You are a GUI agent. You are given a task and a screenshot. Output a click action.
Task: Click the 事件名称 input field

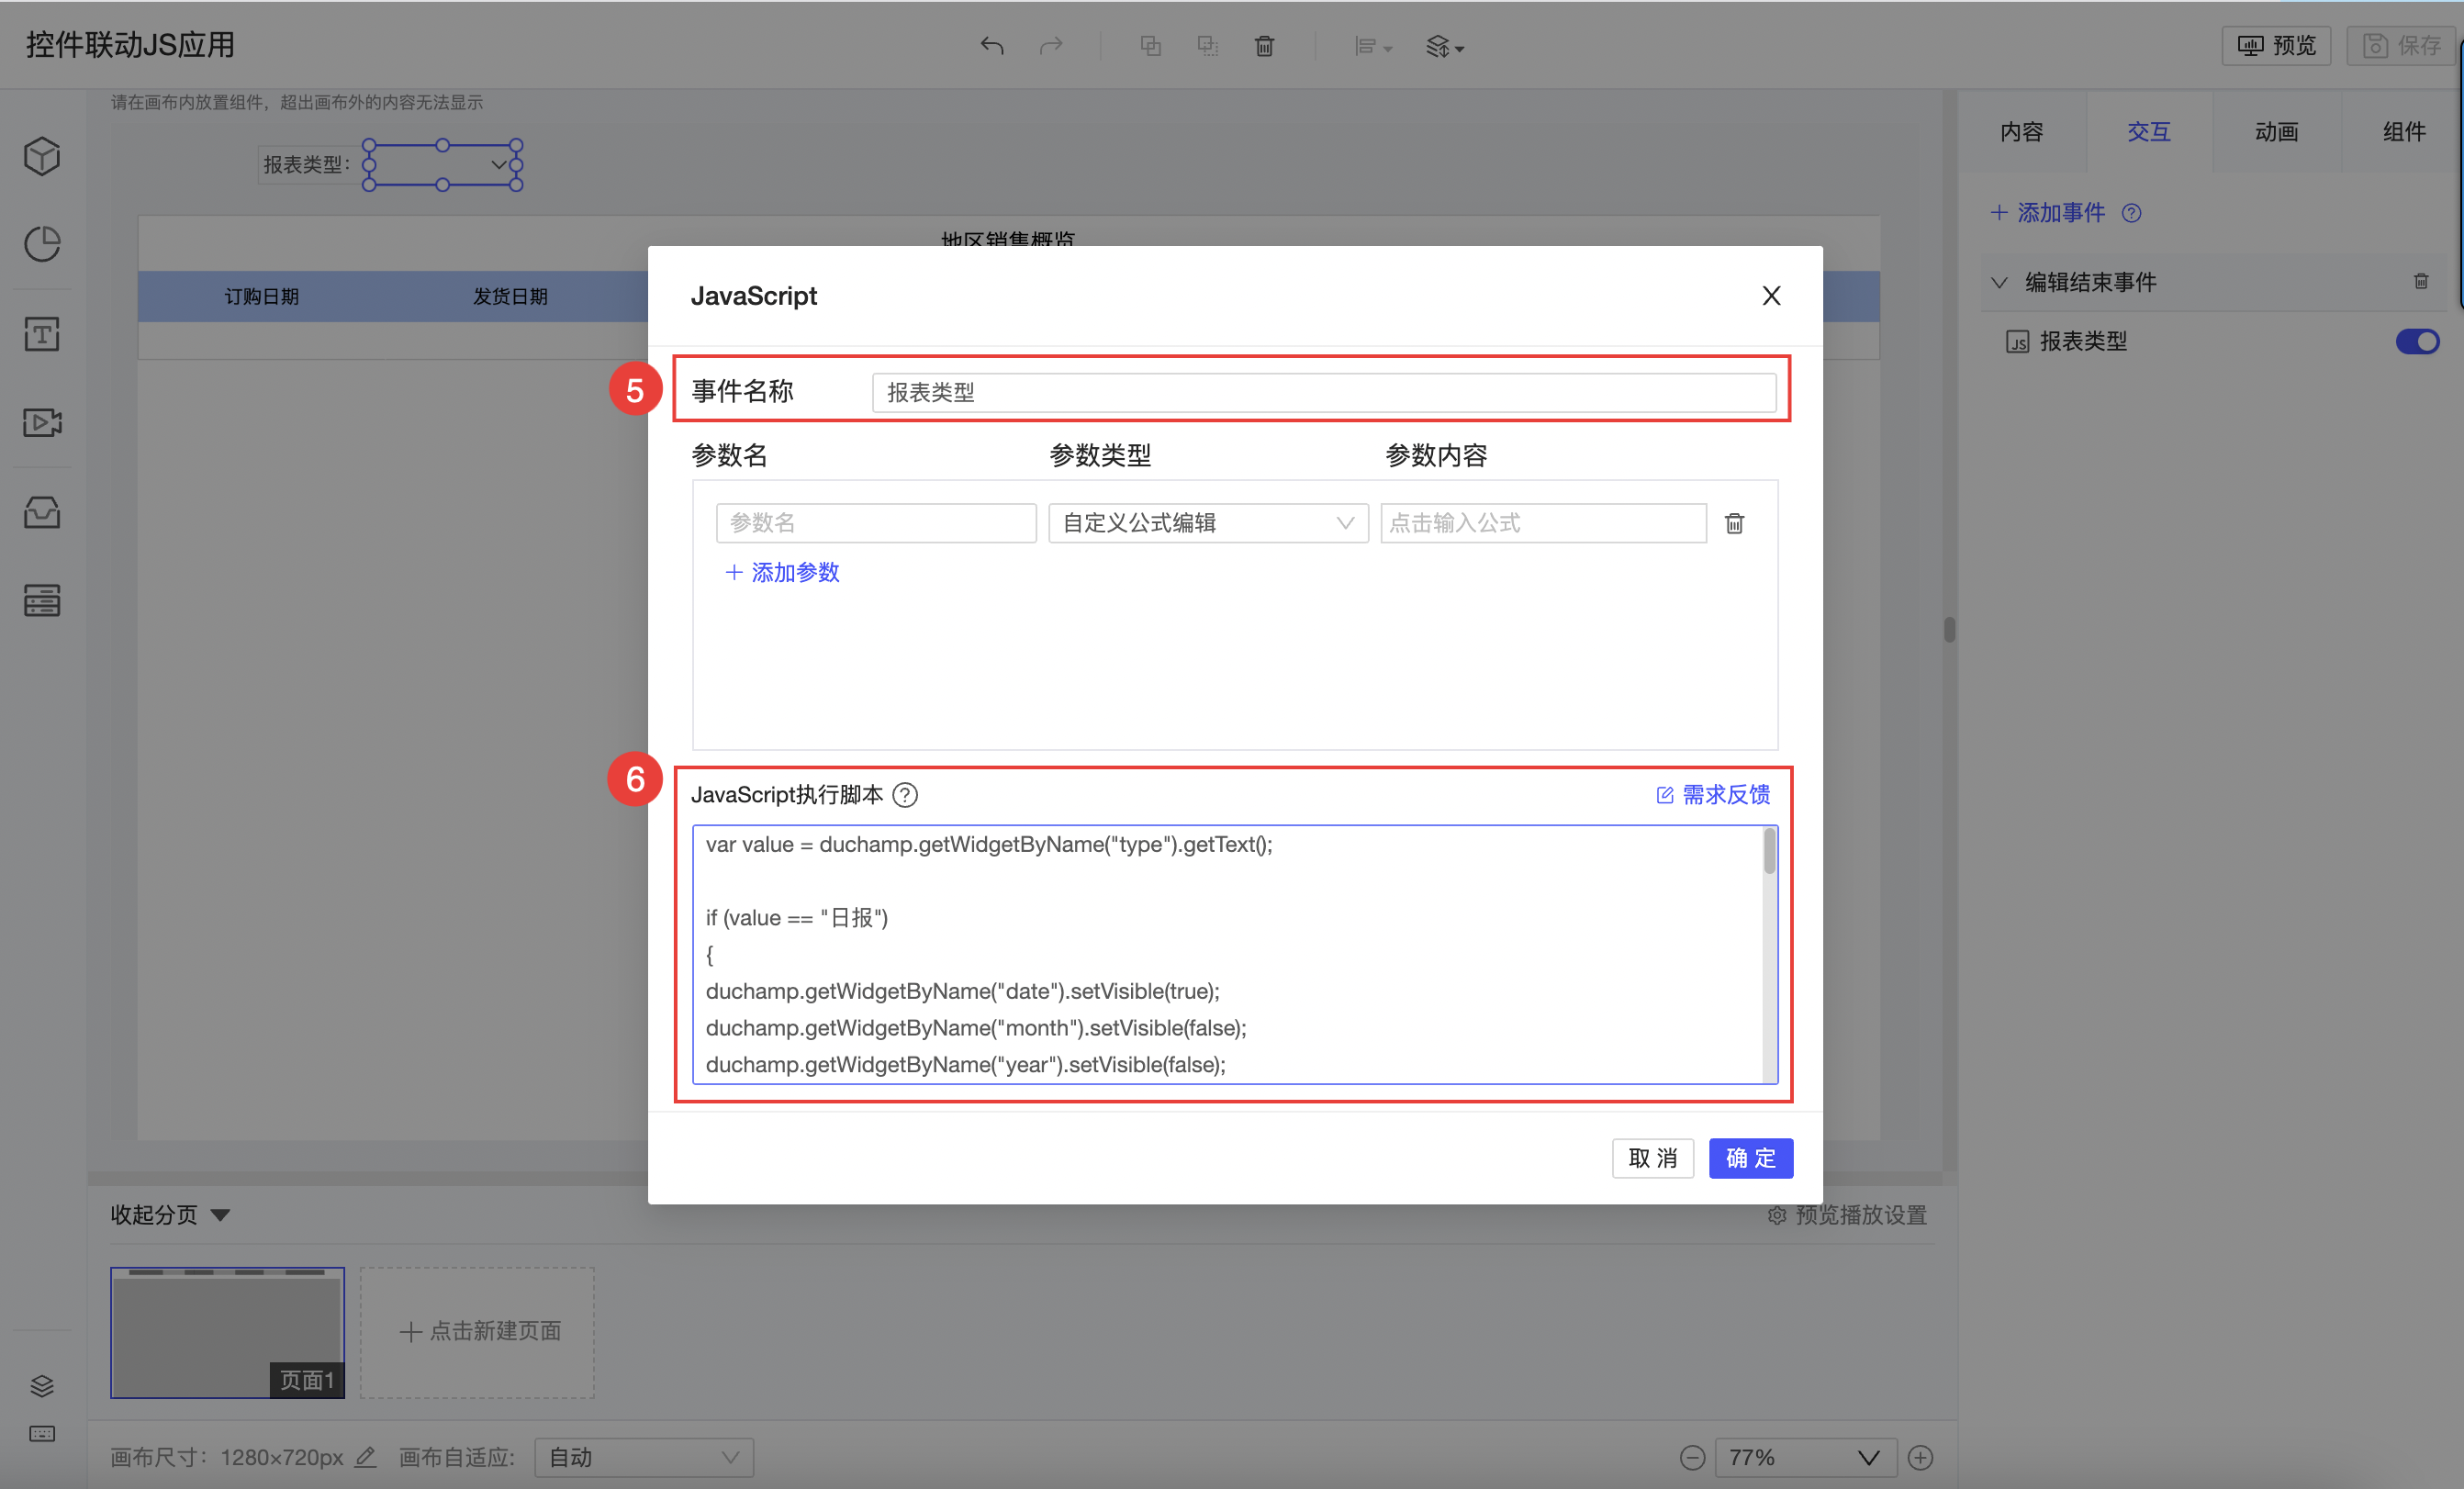pos(1323,392)
